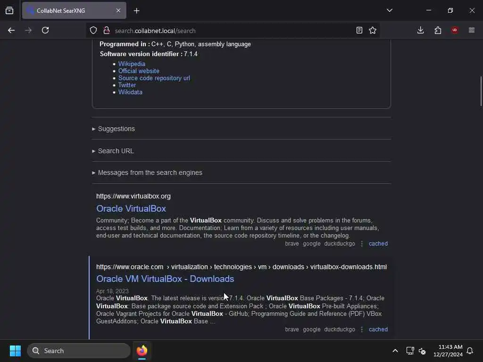Open Source code repository url link
This screenshot has width=483, height=362.
[x=154, y=78]
